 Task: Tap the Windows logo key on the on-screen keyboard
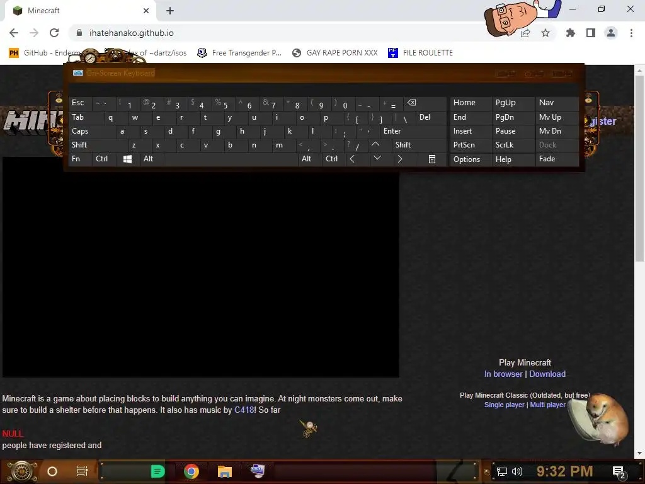[x=127, y=159]
